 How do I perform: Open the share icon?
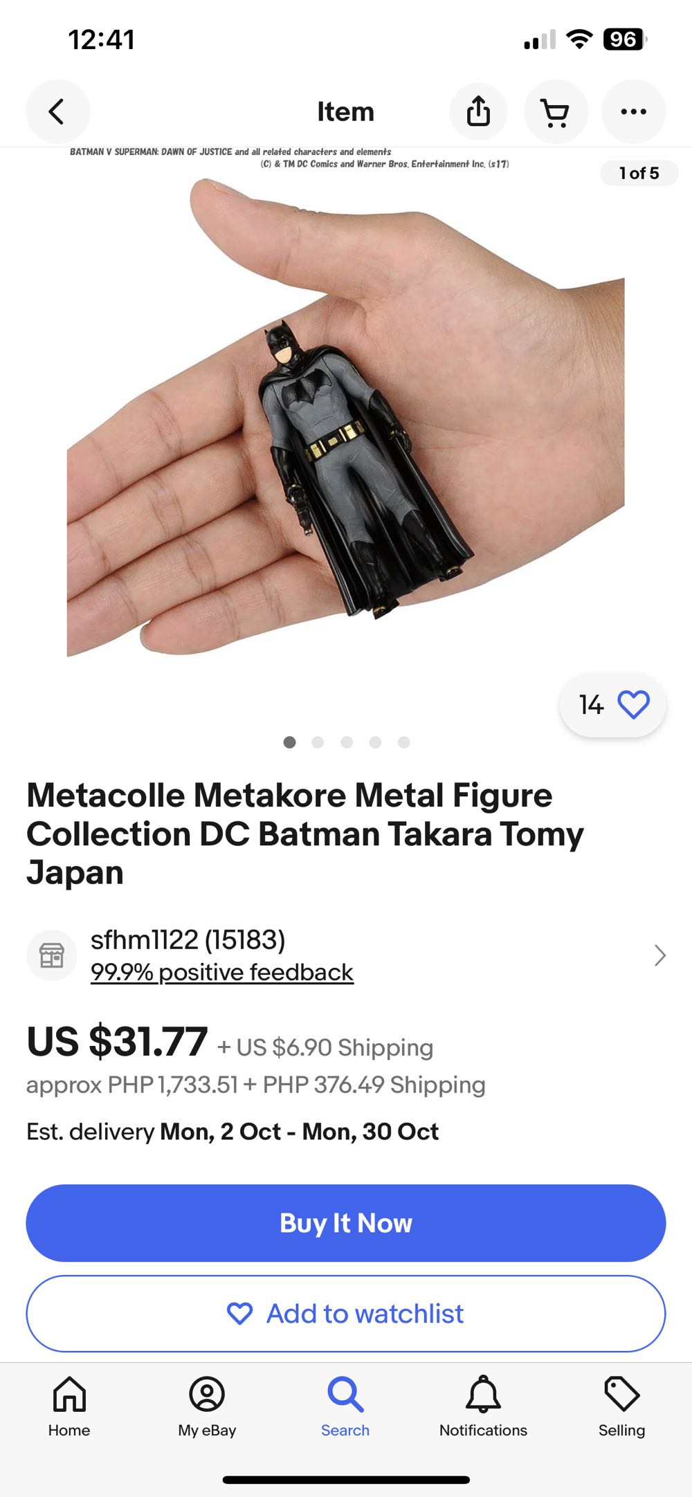click(x=478, y=111)
